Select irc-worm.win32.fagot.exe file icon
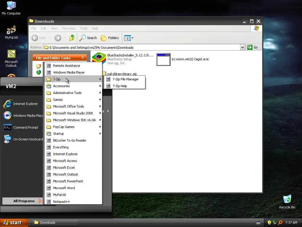302x227 pixels. click(x=163, y=59)
